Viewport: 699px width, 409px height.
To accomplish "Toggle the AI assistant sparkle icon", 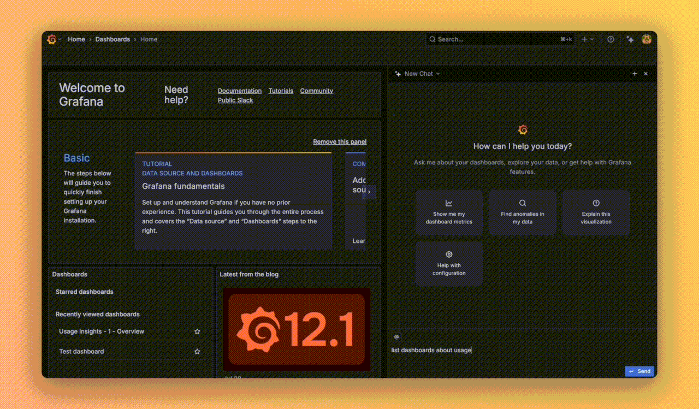I will [x=630, y=39].
